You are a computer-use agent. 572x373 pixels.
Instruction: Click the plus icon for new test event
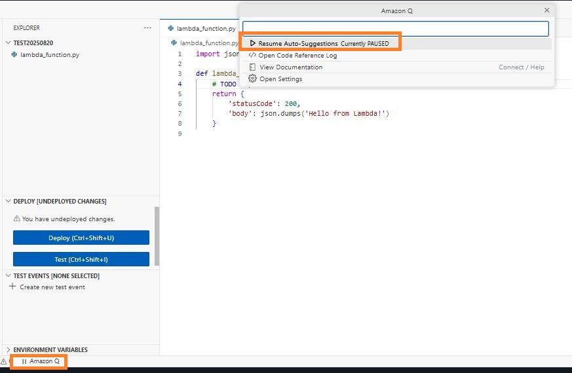(x=12, y=287)
